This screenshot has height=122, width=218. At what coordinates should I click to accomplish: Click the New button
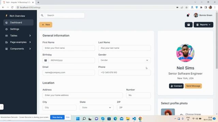tap(46, 25)
